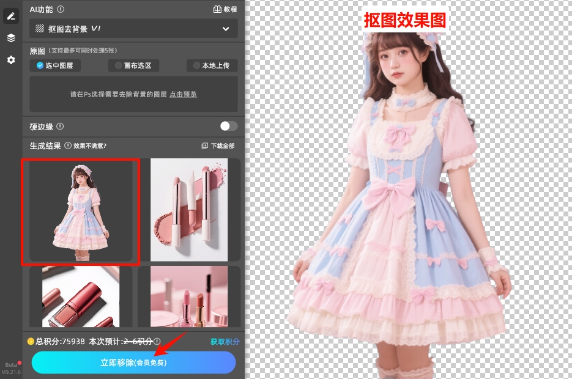Click the 硬边缘 info icon

(60, 127)
